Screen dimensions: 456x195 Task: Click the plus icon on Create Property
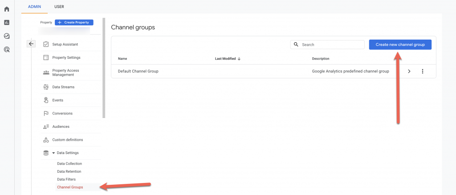[59, 22]
